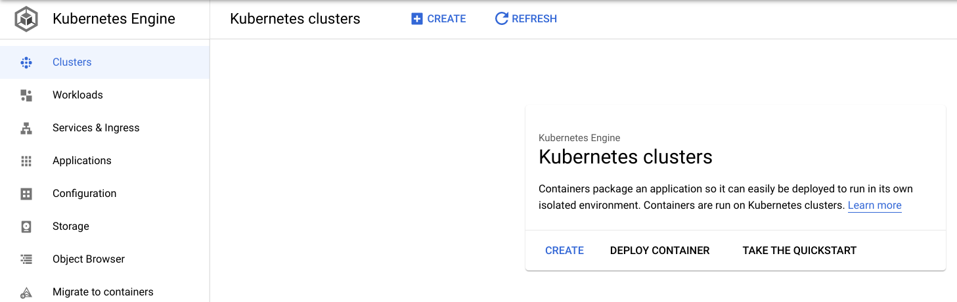Viewport: 957px width, 302px height.
Task: Click TAKE THE QUICKSTART button
Action: (799, 251)
